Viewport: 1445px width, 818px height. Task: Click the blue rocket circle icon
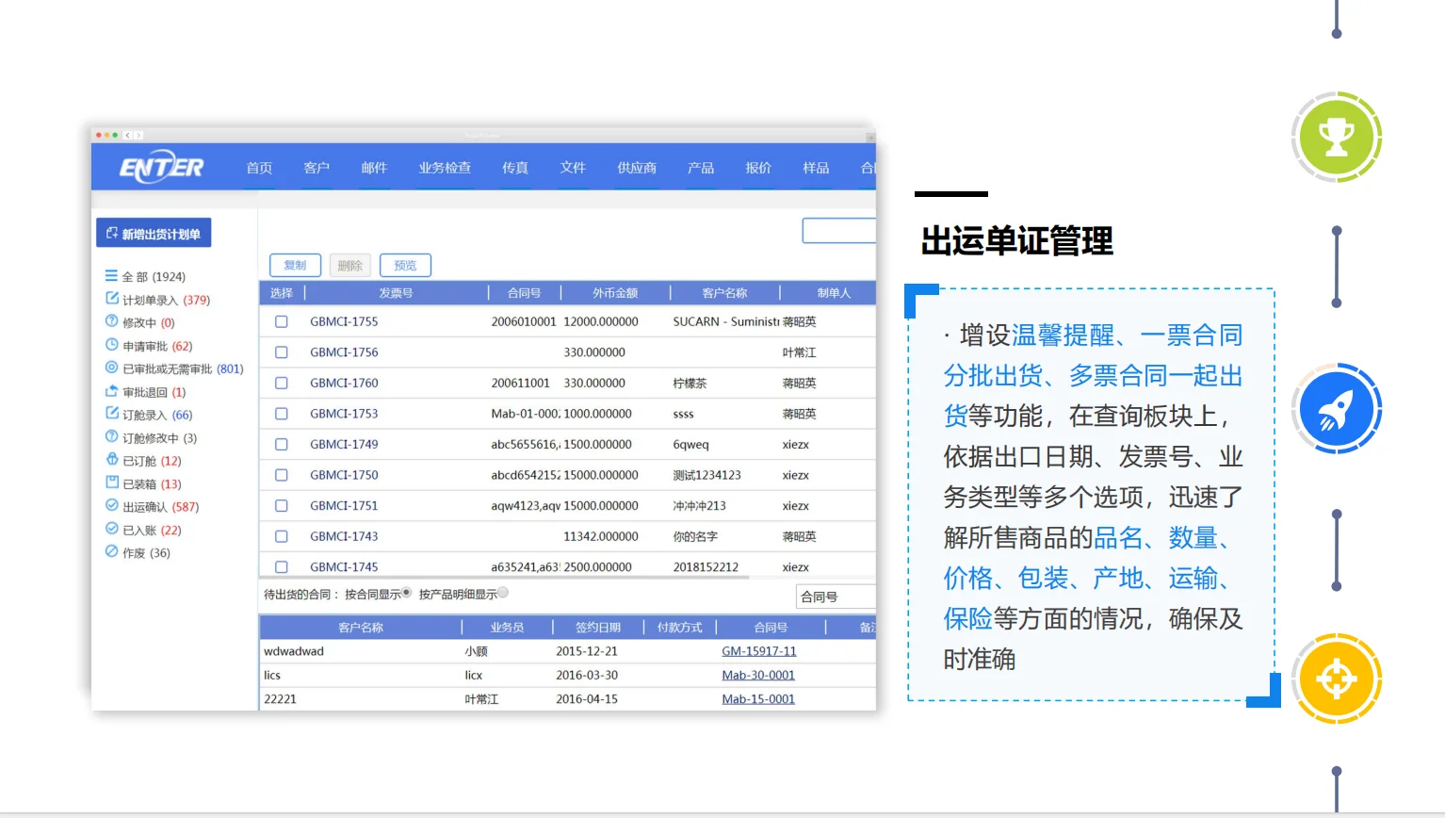tap(1337, 409)
